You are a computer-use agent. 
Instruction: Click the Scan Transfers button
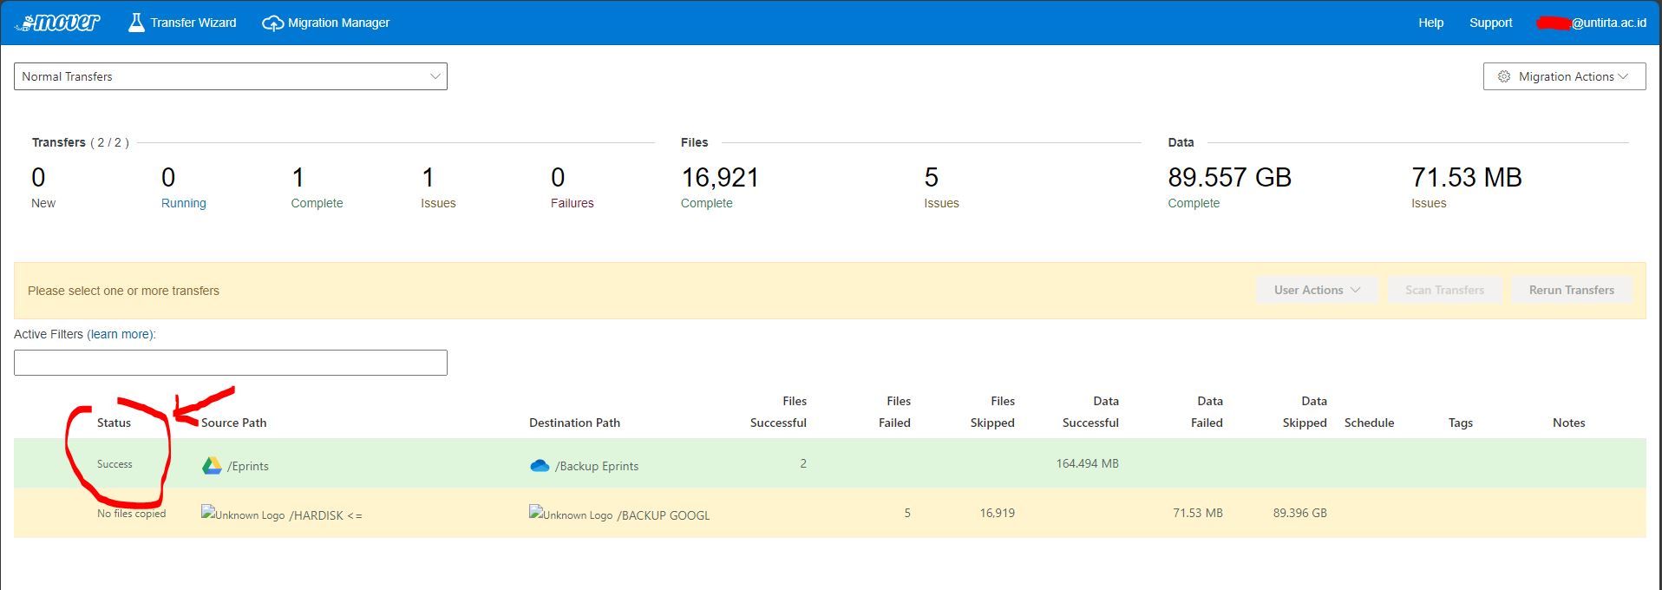coord(1444,290)
